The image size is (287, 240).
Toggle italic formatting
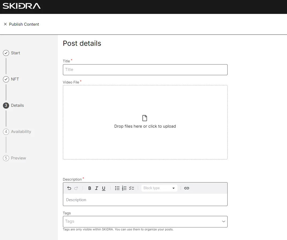click(x=96, y=188)
